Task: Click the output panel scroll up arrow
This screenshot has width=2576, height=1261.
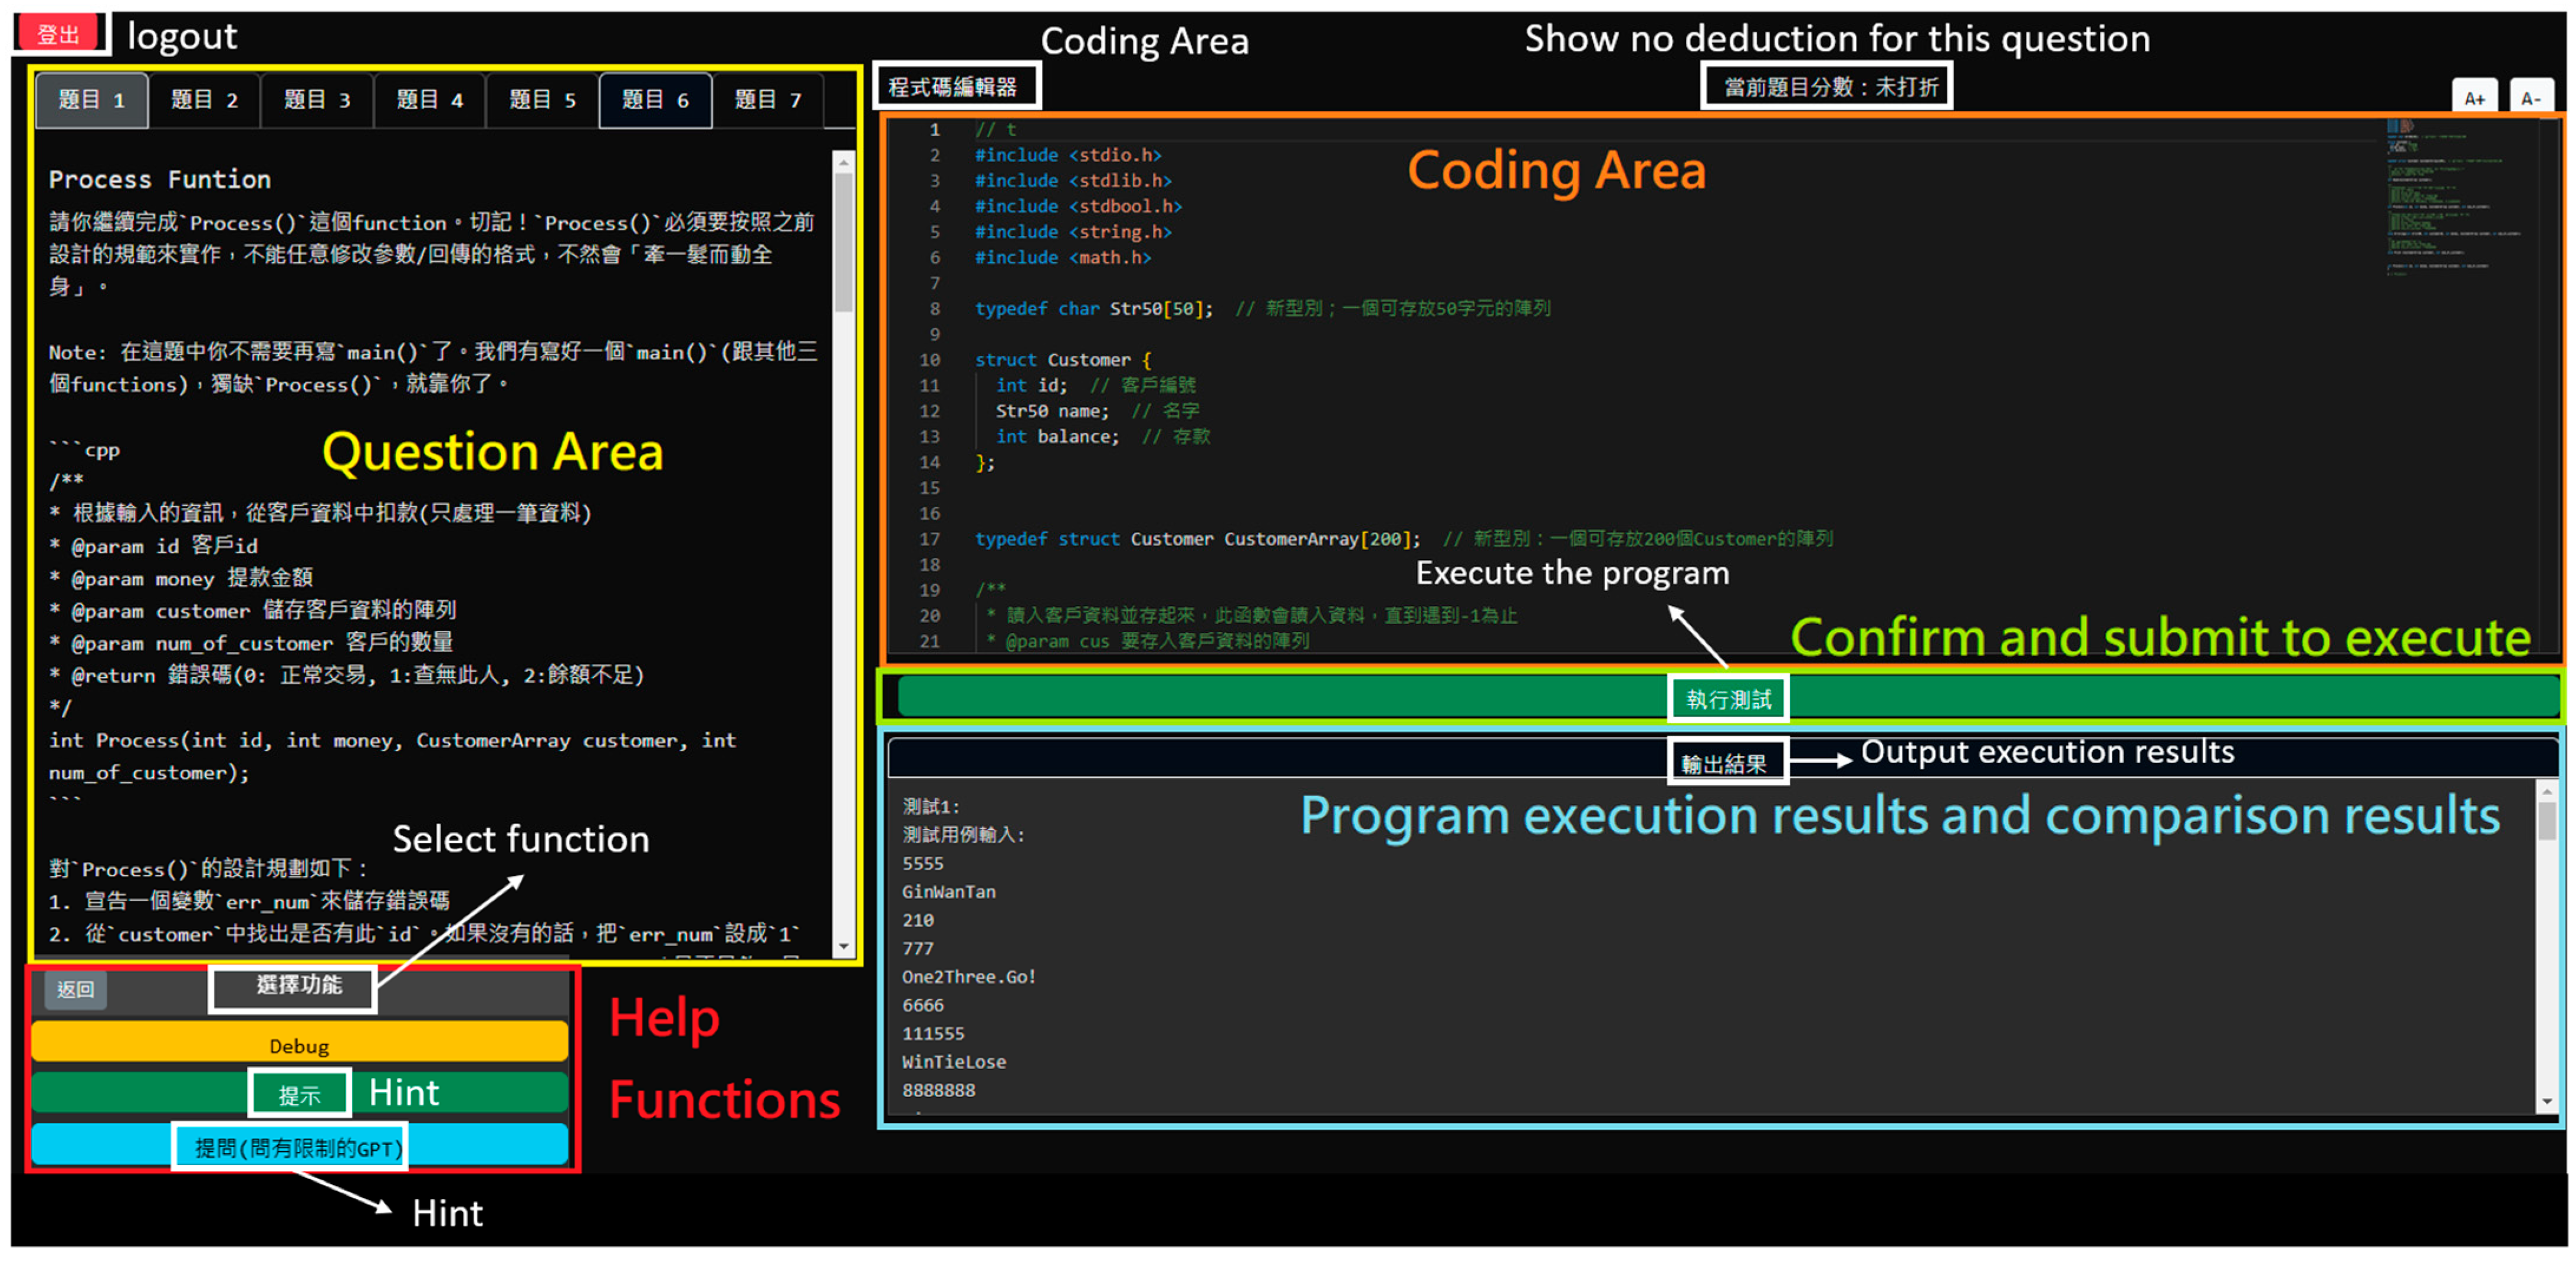Action: click(2546, 791)
